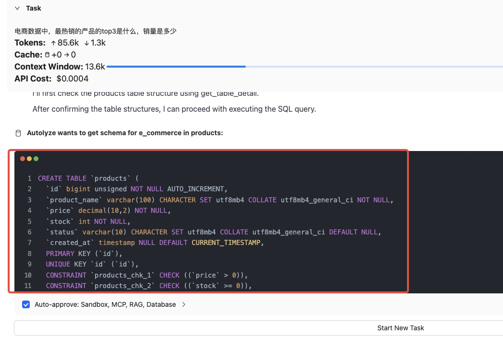Image resolution: width=503 pixels, height=337 pixels.
Task: Click the products_chk_2 CHECK constraint line
Action: pos(149,286)
